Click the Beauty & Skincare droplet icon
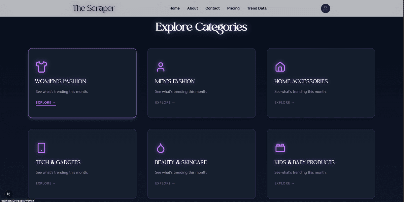The height and width of the screenshot is (202, 404). (x=161, y=148)
